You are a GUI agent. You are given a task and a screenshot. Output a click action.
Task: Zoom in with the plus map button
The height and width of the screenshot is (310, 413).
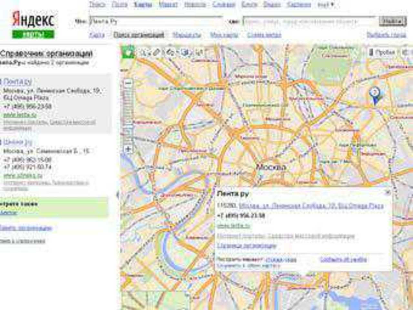point(128,149)
